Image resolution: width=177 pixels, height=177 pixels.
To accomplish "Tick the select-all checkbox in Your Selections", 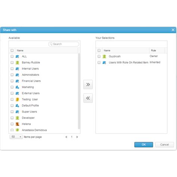I will point(99,50).
